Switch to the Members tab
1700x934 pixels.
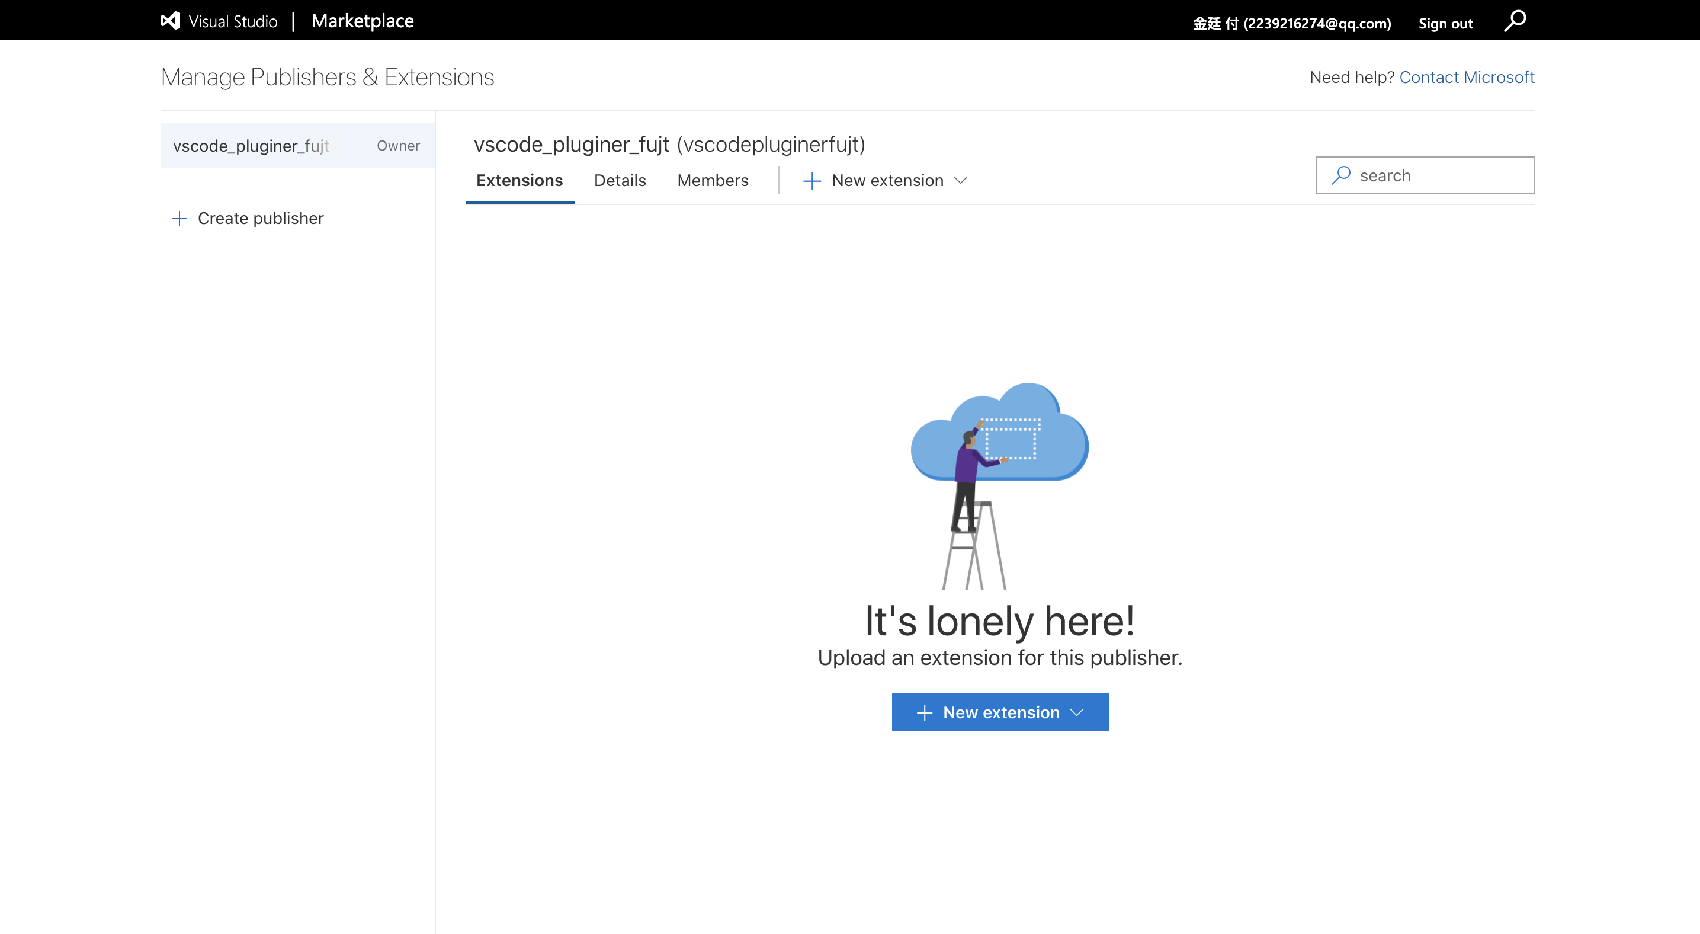(713, 180)
